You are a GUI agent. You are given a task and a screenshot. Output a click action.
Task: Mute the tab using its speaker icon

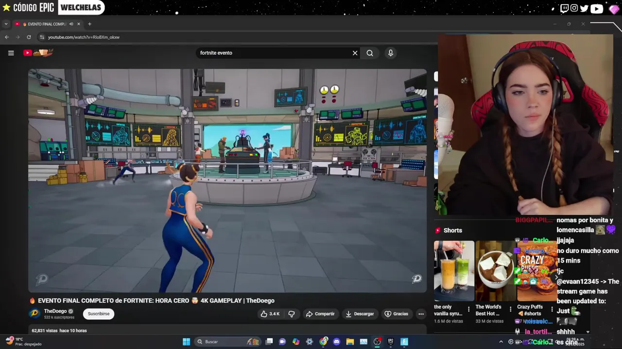[71, 24]
